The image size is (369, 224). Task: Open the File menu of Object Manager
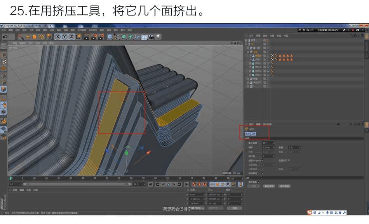251,36
